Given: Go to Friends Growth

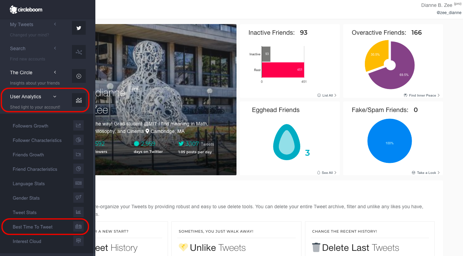Looking at the screenshot, I should [x=28, y=155].
